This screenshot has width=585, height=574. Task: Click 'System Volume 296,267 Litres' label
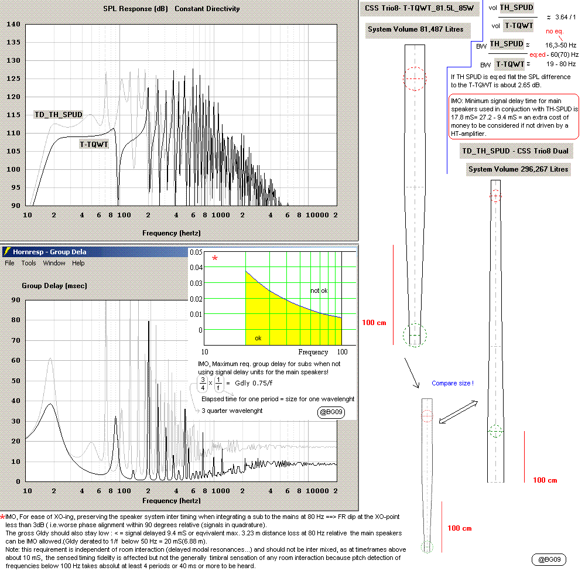[x=518, y=169]
